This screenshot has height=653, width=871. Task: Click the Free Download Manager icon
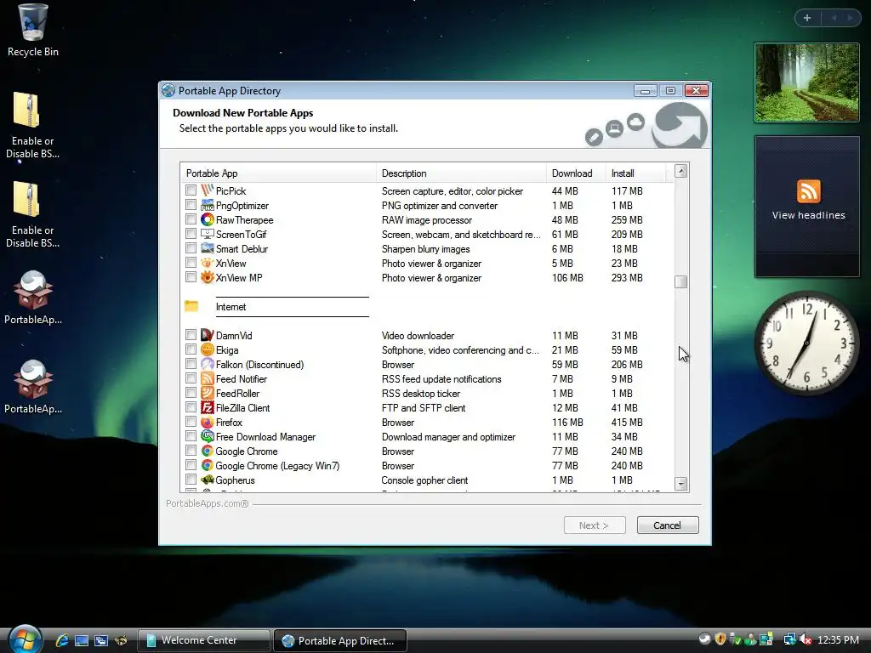click(208, 436)
